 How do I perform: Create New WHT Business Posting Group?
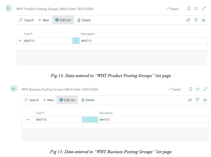pos(48,100)
